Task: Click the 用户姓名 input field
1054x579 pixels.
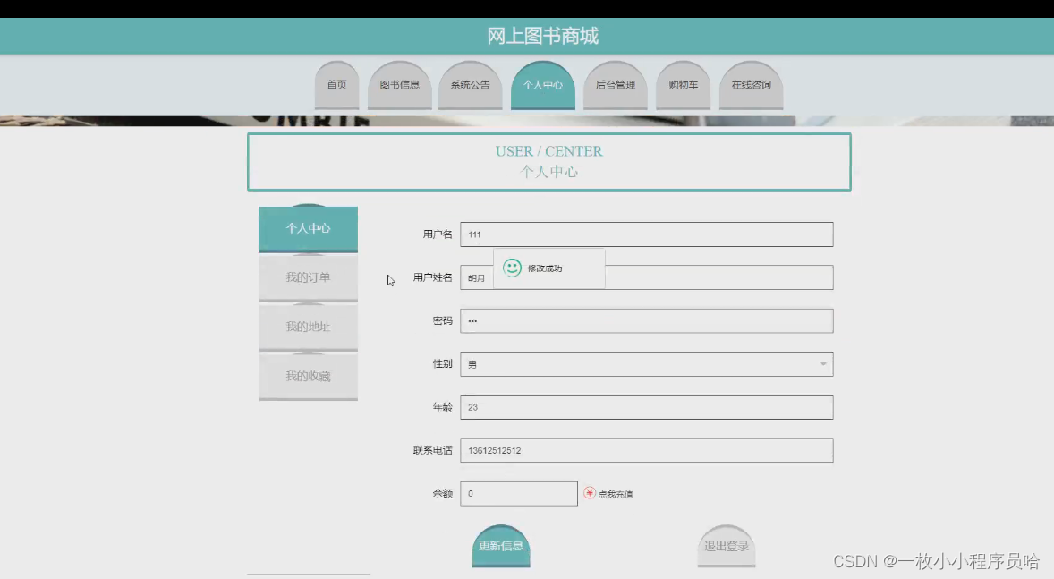Action: pos(647,277)
